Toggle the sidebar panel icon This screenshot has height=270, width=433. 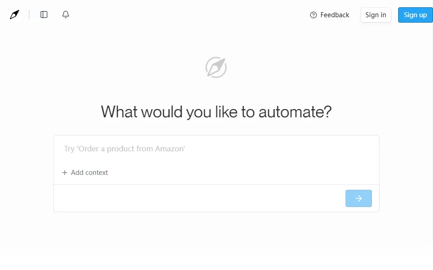coord(44,14)
